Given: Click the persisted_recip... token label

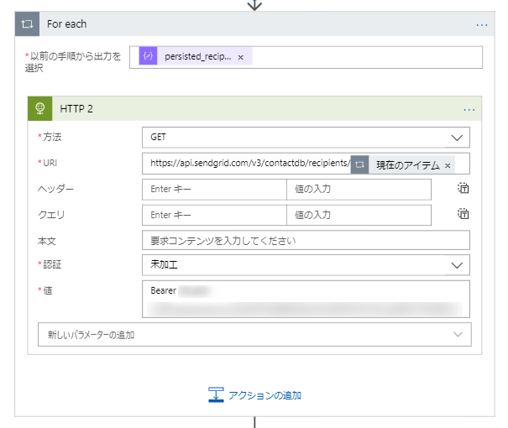Looking at the screenshot, I should 198,56.
